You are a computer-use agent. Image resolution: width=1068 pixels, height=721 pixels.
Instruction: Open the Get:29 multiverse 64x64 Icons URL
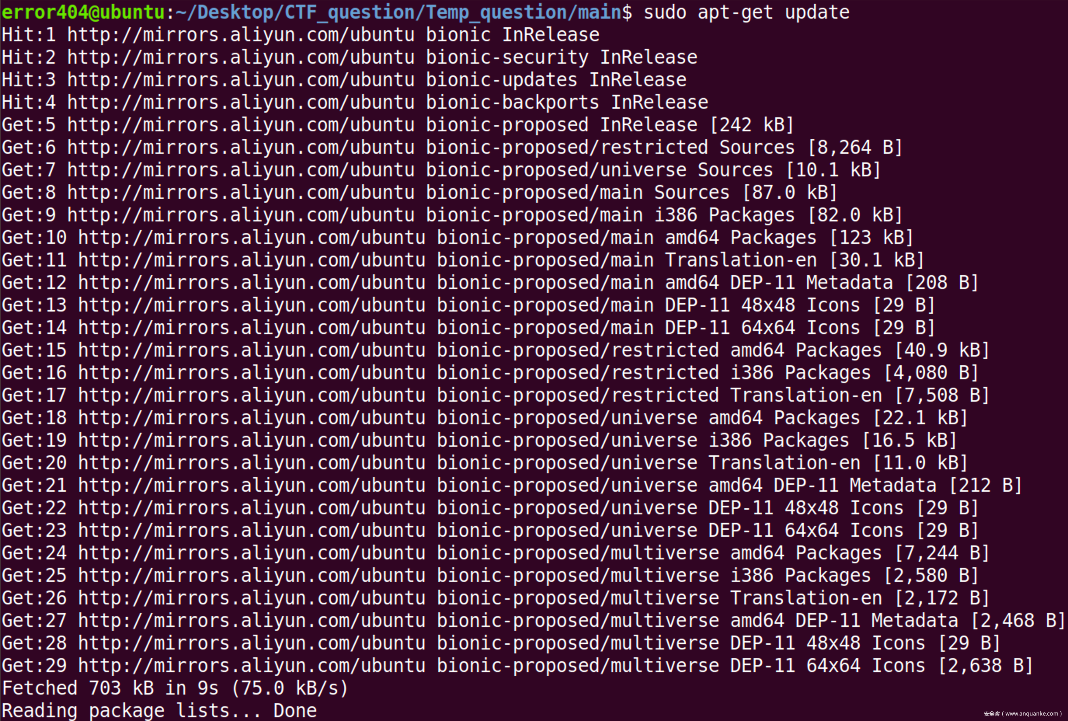251,666
